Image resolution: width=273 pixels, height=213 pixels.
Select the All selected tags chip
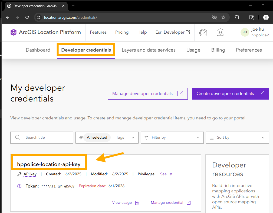click(97, 137)
